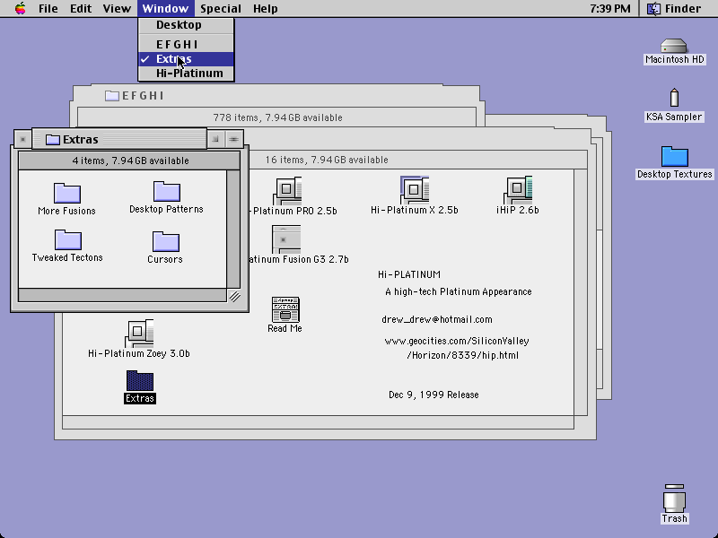Click '4 items, 7.94 GB available' header
The image size is (718, 538).
coord(130,161)
